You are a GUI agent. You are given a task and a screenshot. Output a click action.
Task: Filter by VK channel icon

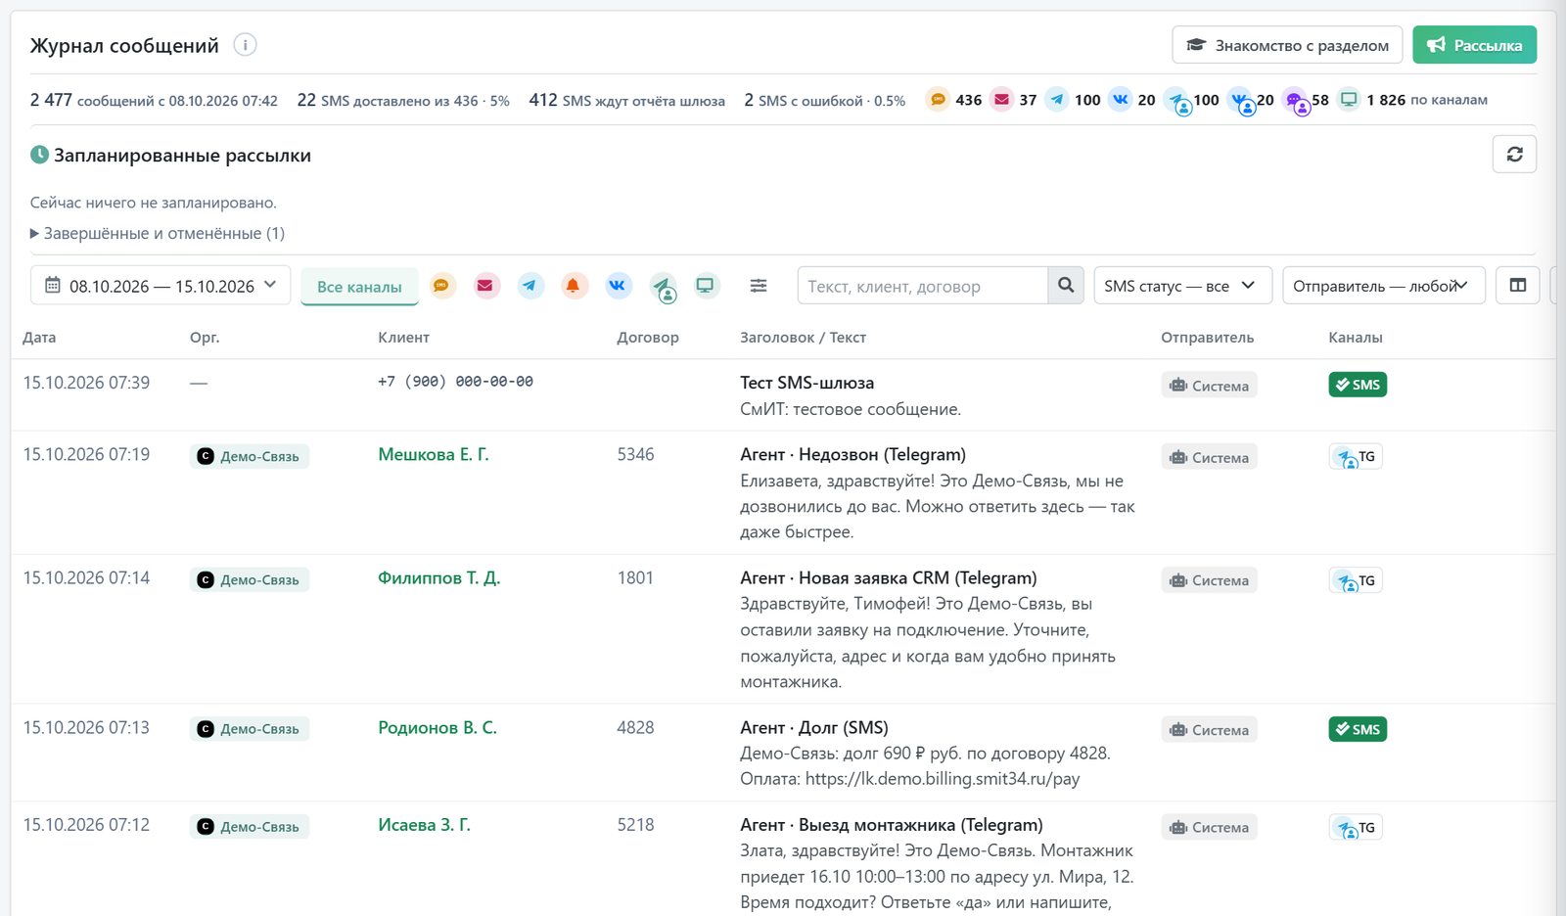click(618, 286)
